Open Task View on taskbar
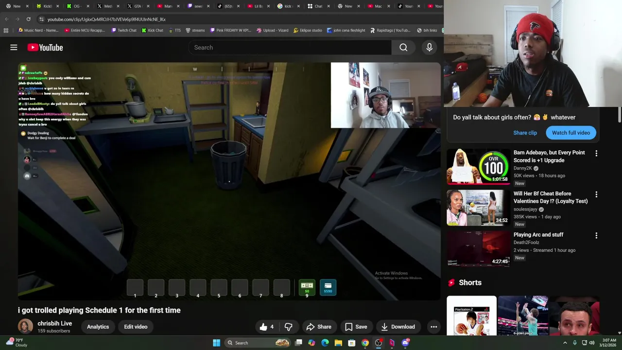The height and width of the screenshot is (350, 622). [x=298, y=343]
